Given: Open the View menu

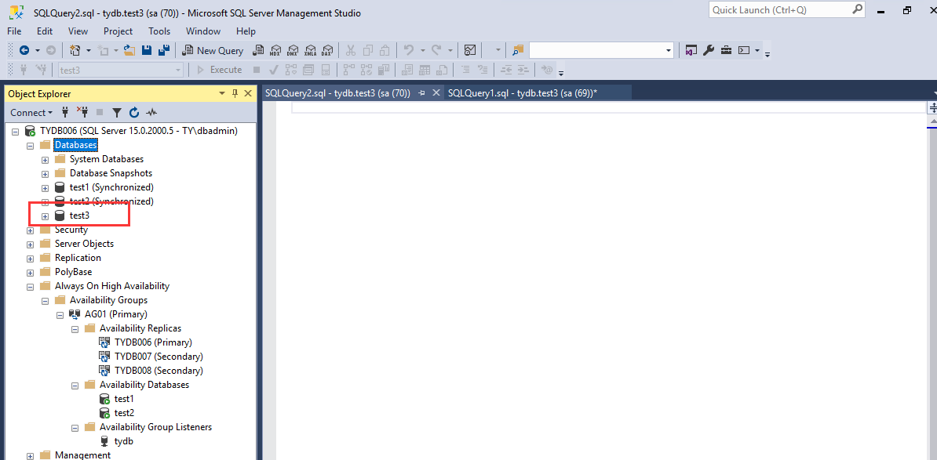Looking at the screenshot, I should [x=78, y=31].
